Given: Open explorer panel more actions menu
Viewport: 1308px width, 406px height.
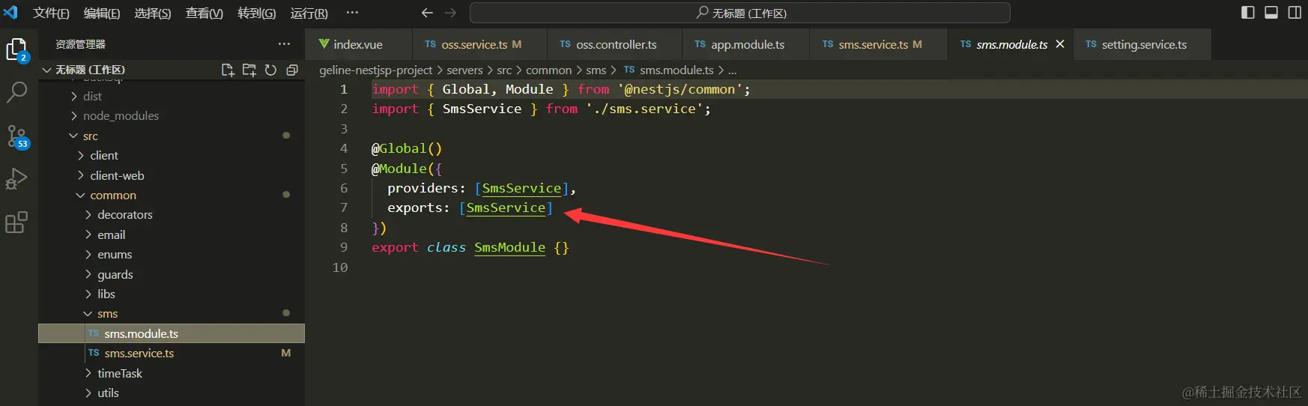Looking at the screenshot, I should (x=284, y=44).
